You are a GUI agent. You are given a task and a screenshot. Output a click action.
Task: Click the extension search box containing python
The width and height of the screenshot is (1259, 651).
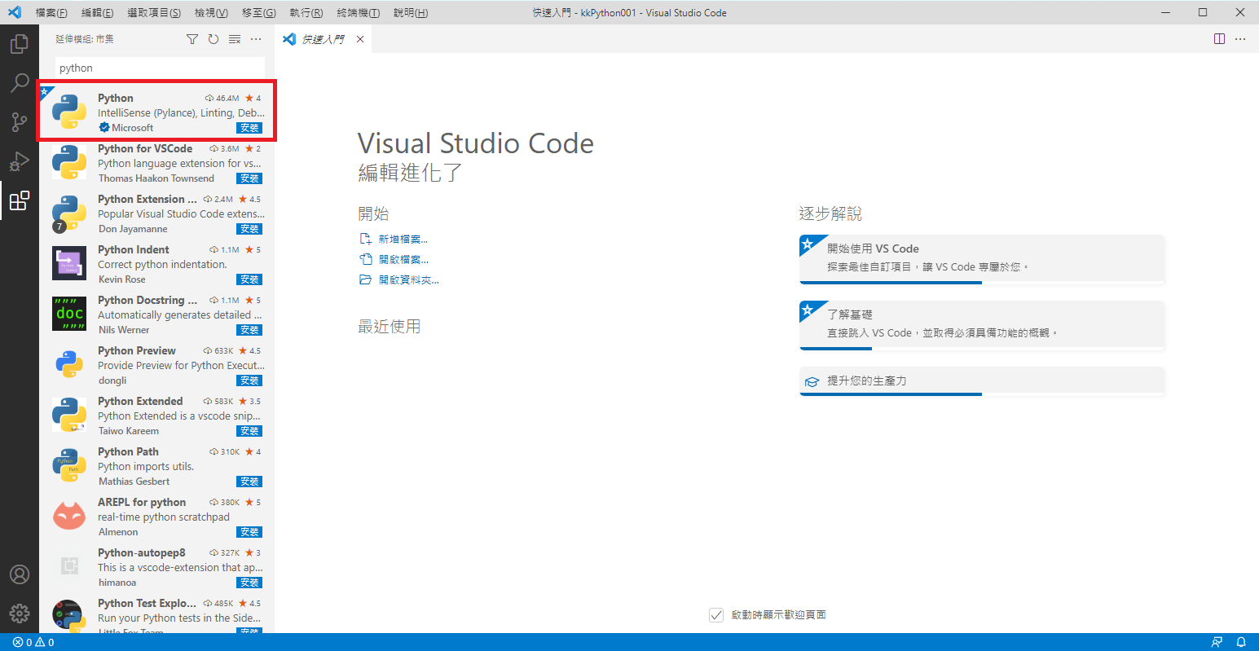click(160, 68)
